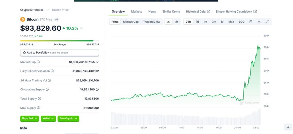Show Fully Diluted Valuation info tooltip

pyautogui.click(x=52, y=71)
